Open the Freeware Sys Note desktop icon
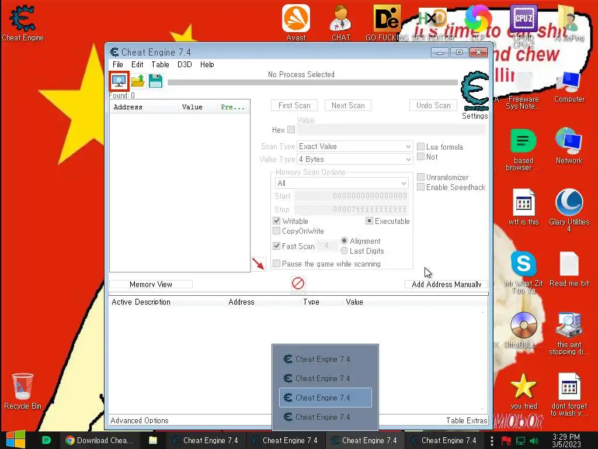Image resolution: width=598 pixels, height=449 pixels. click(x=523, y=91)
